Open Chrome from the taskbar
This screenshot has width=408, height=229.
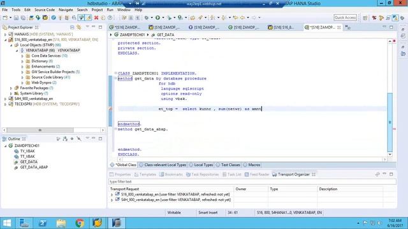[x=80, y=223]
